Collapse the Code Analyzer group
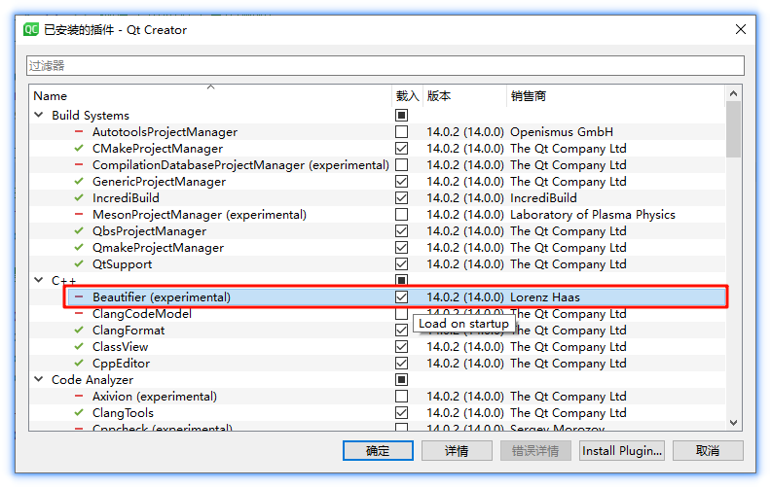Screen dimensions: 771x488 (39, 379)
